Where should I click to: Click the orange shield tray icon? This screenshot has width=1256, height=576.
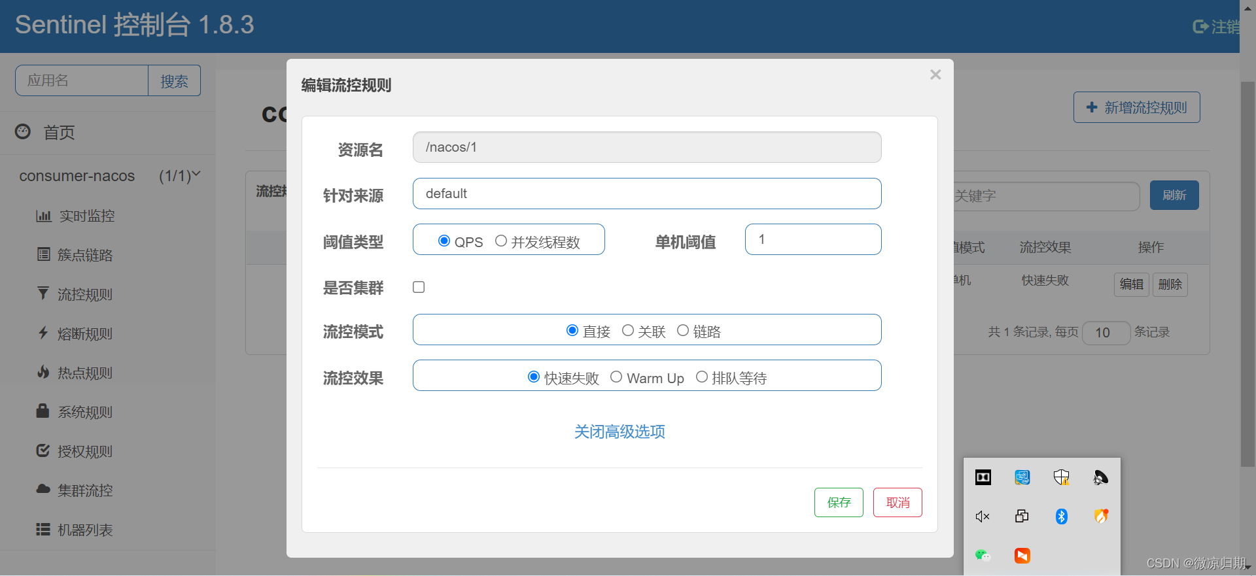point(1101,517)
